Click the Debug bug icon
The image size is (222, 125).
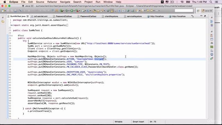67,11
